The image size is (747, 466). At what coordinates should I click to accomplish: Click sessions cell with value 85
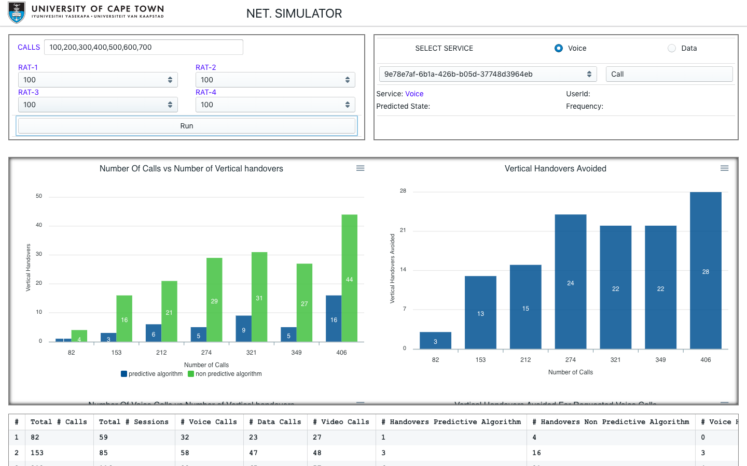click(134, 453)
